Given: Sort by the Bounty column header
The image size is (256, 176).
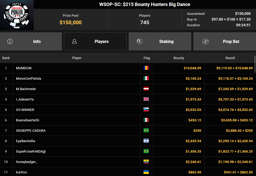Looking at the screenshot, I should (x=179, y=58).
